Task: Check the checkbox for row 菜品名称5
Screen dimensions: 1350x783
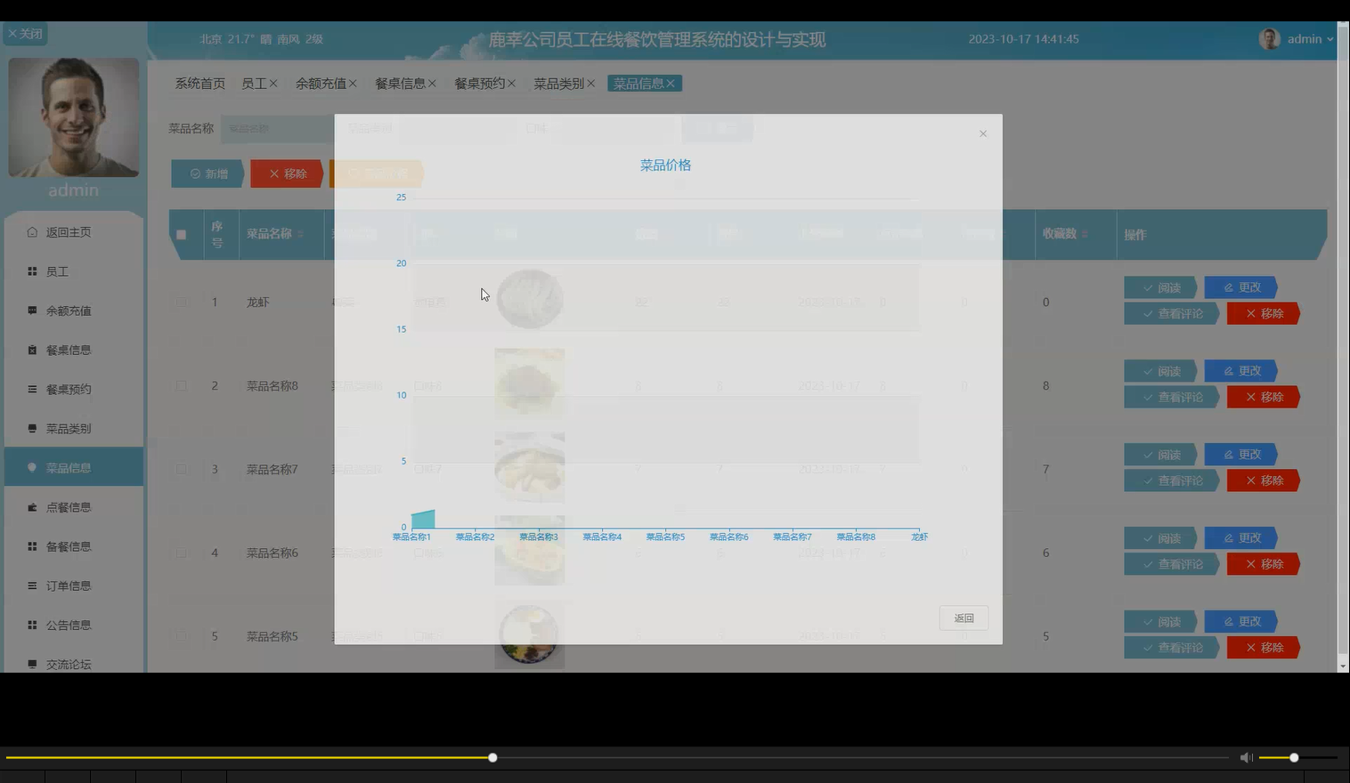Action: (x=181, y=636)
